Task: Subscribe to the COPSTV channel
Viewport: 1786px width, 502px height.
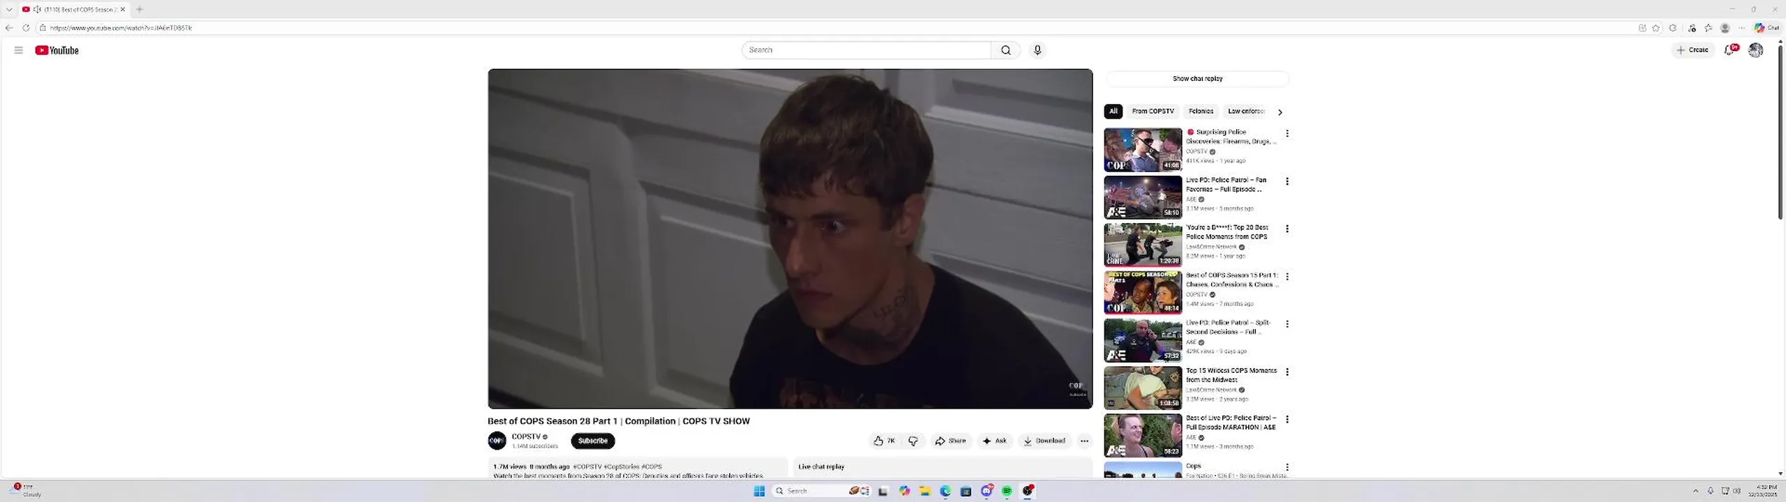Action: pyautogui.click(x=592, y=441)
